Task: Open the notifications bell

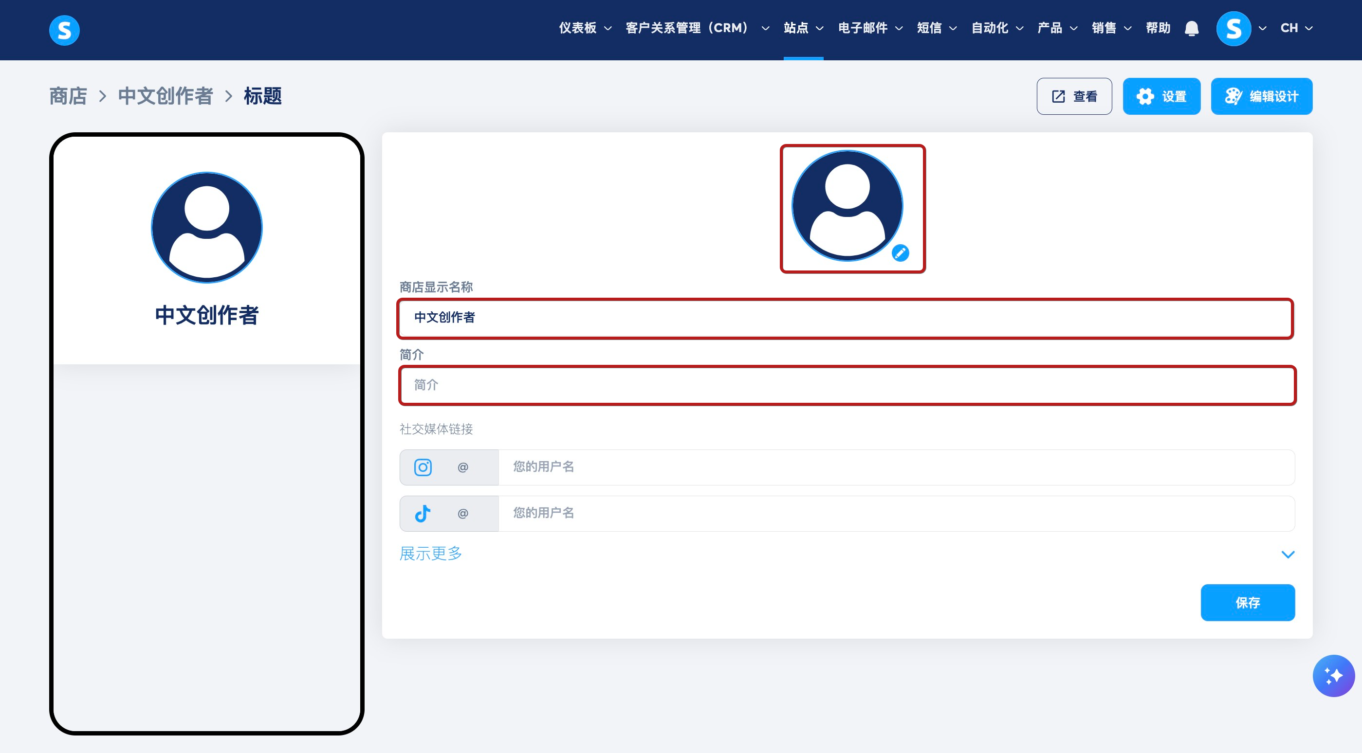Action: (x=1191, y=29)
